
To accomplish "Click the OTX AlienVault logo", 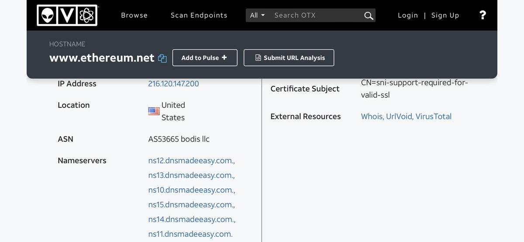I will coord(67,15).
